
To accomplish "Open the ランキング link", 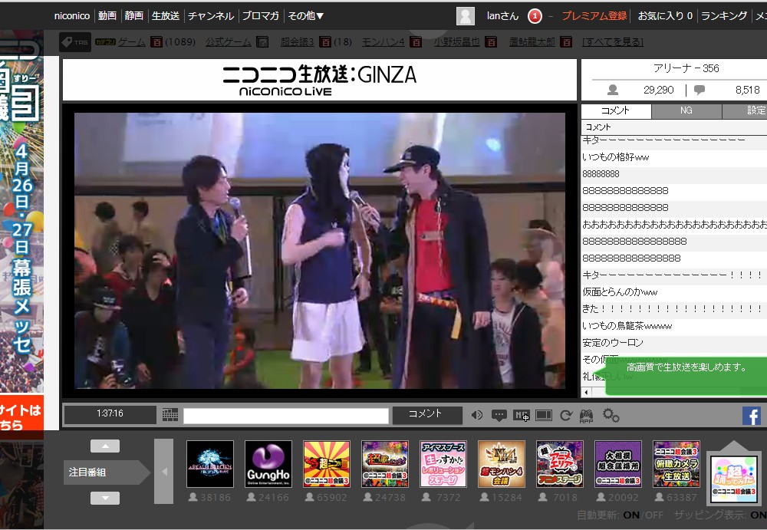I will 724,15.
